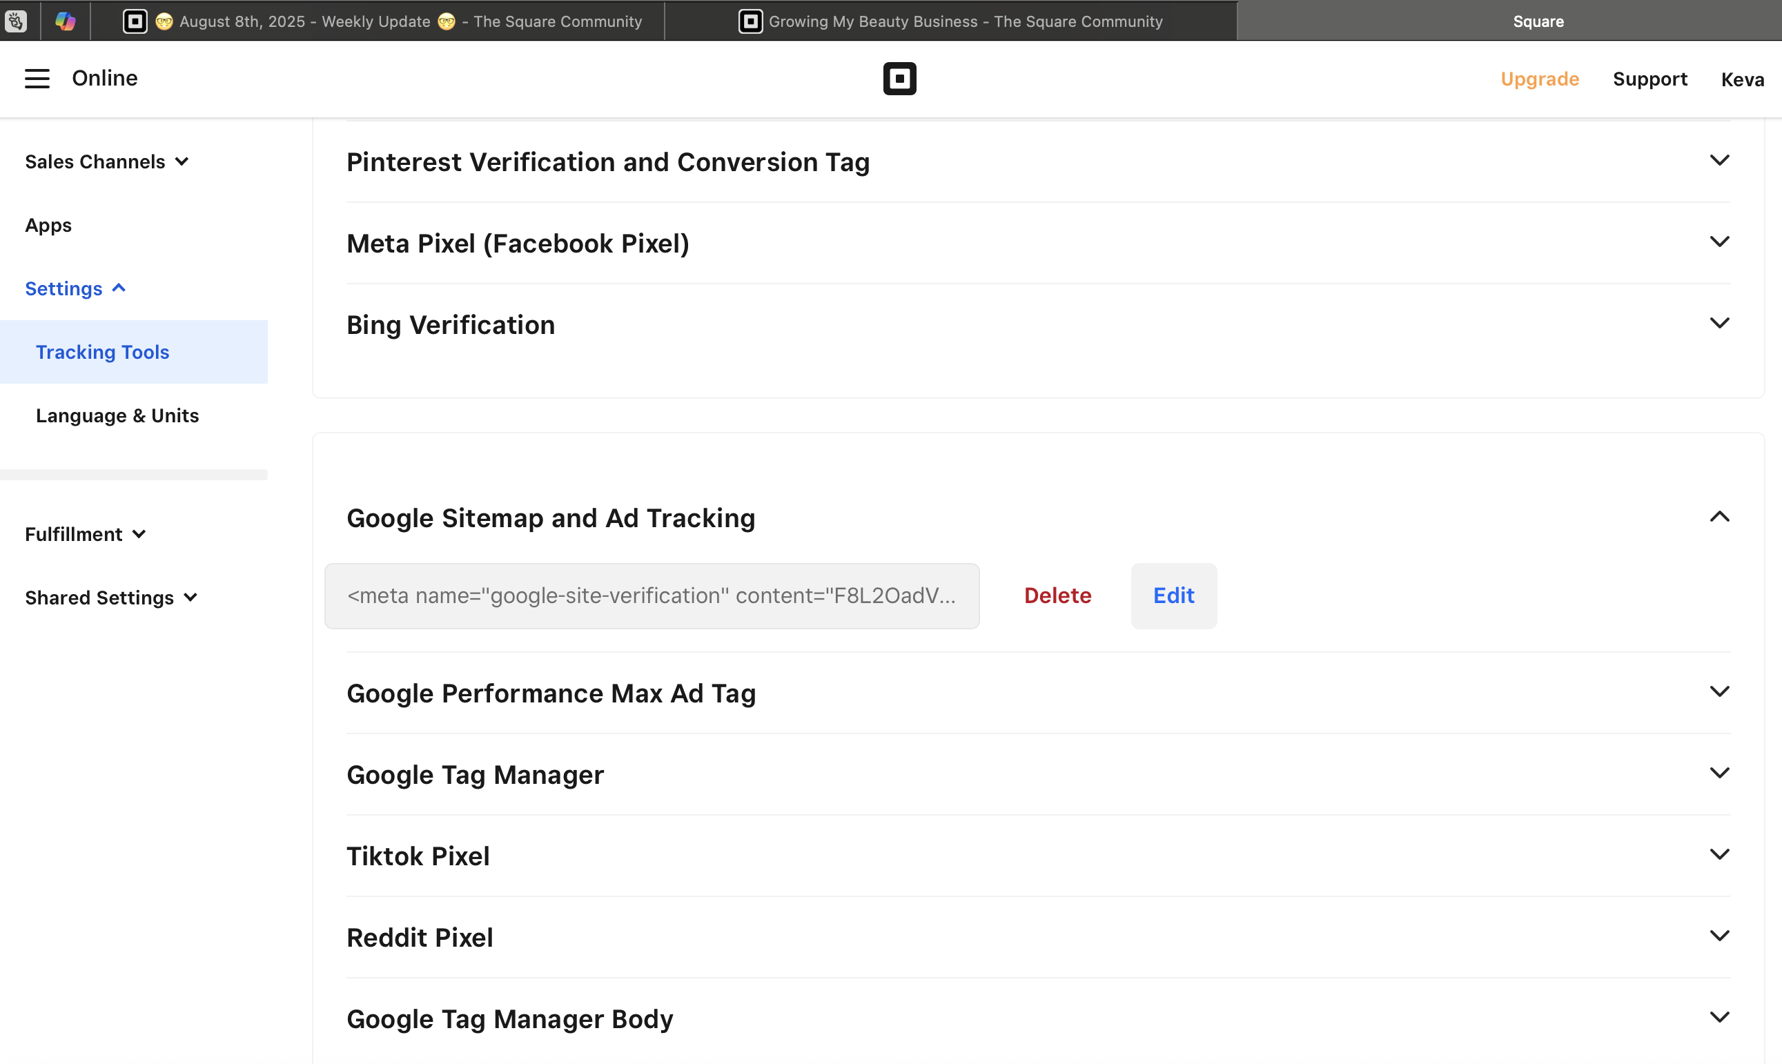Click the colorful pinned tab icon
The image size is (1782, 1064).
(x=66, y=21)
